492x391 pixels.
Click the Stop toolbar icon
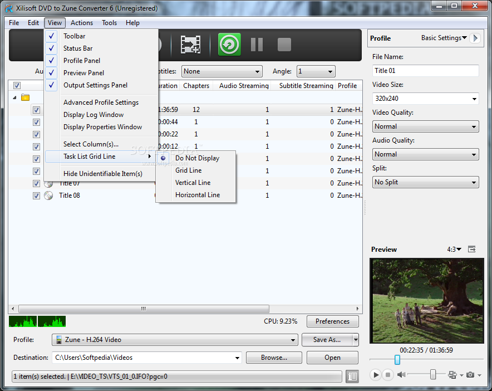point(284,45)
